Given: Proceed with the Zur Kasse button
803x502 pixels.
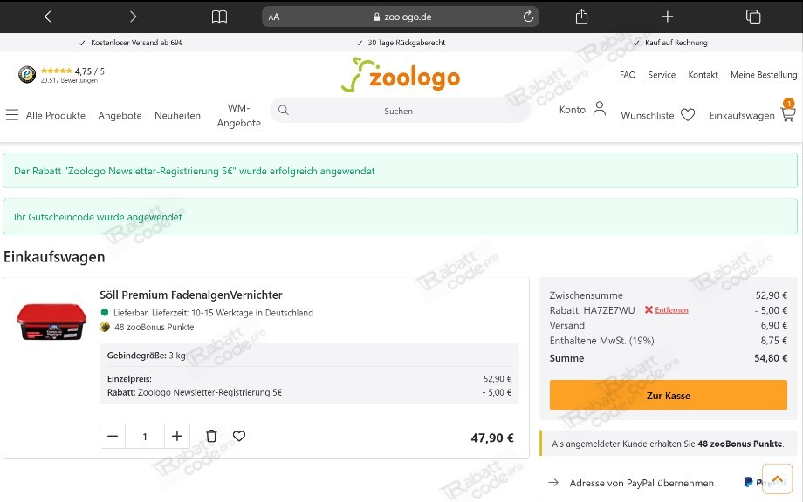Looking at the screenshot, I should point(668,395).
